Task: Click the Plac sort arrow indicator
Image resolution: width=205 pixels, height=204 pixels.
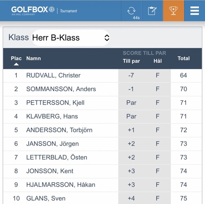Action: [x=16, y=64]
